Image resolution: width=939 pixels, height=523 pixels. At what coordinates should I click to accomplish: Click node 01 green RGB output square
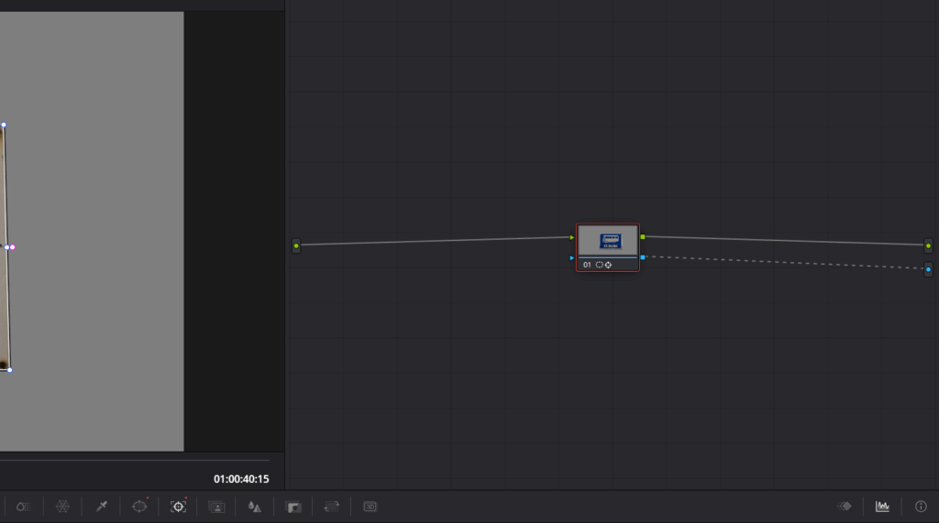click(x=643, y=237)
